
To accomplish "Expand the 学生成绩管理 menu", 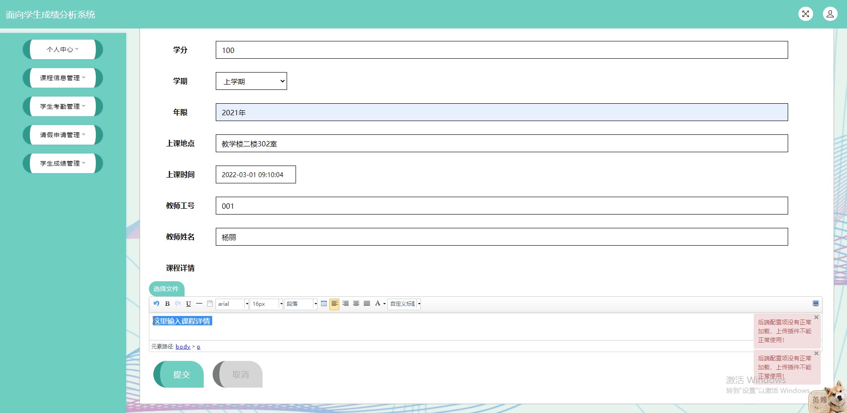I will (63, 163).
